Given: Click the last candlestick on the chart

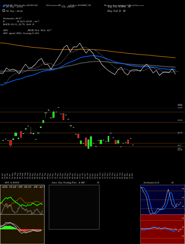Looking at the screenshot, I should tap(133, 145).
